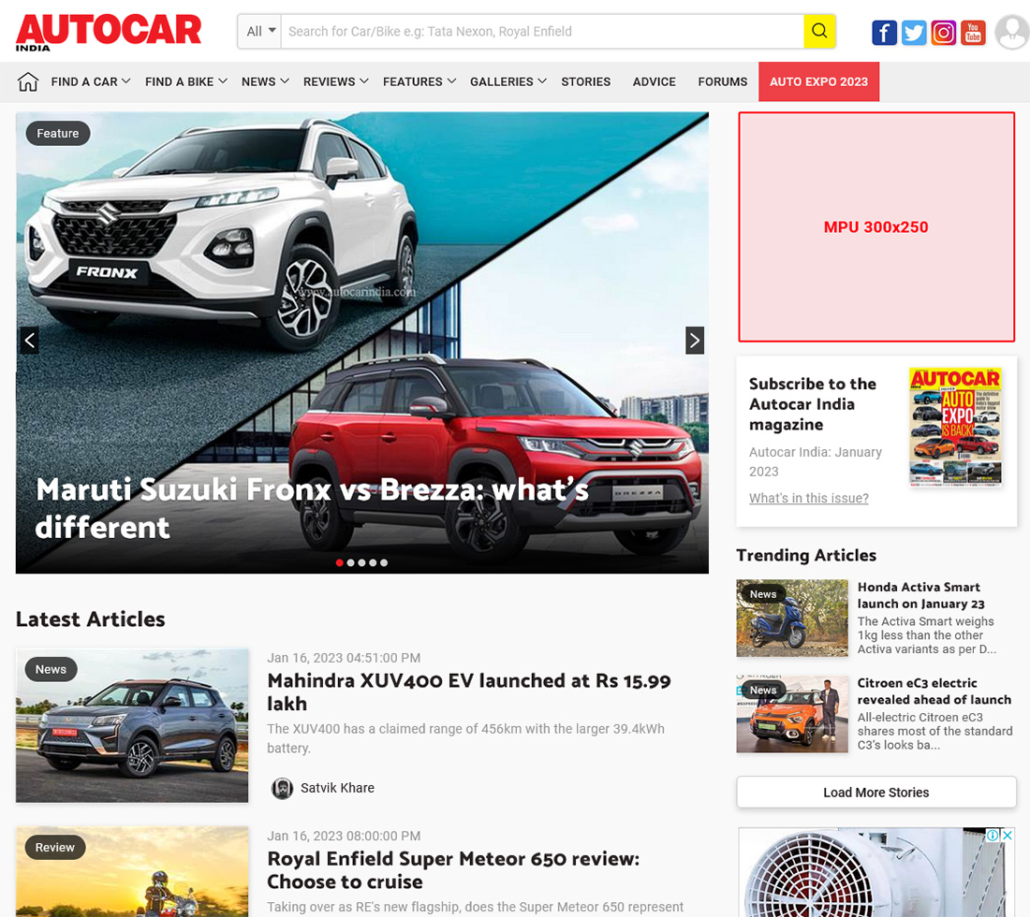Click the News badge on XUV400 thumbnail
The width and height of the screenshot is (1030, 917).
click(51, 670)
